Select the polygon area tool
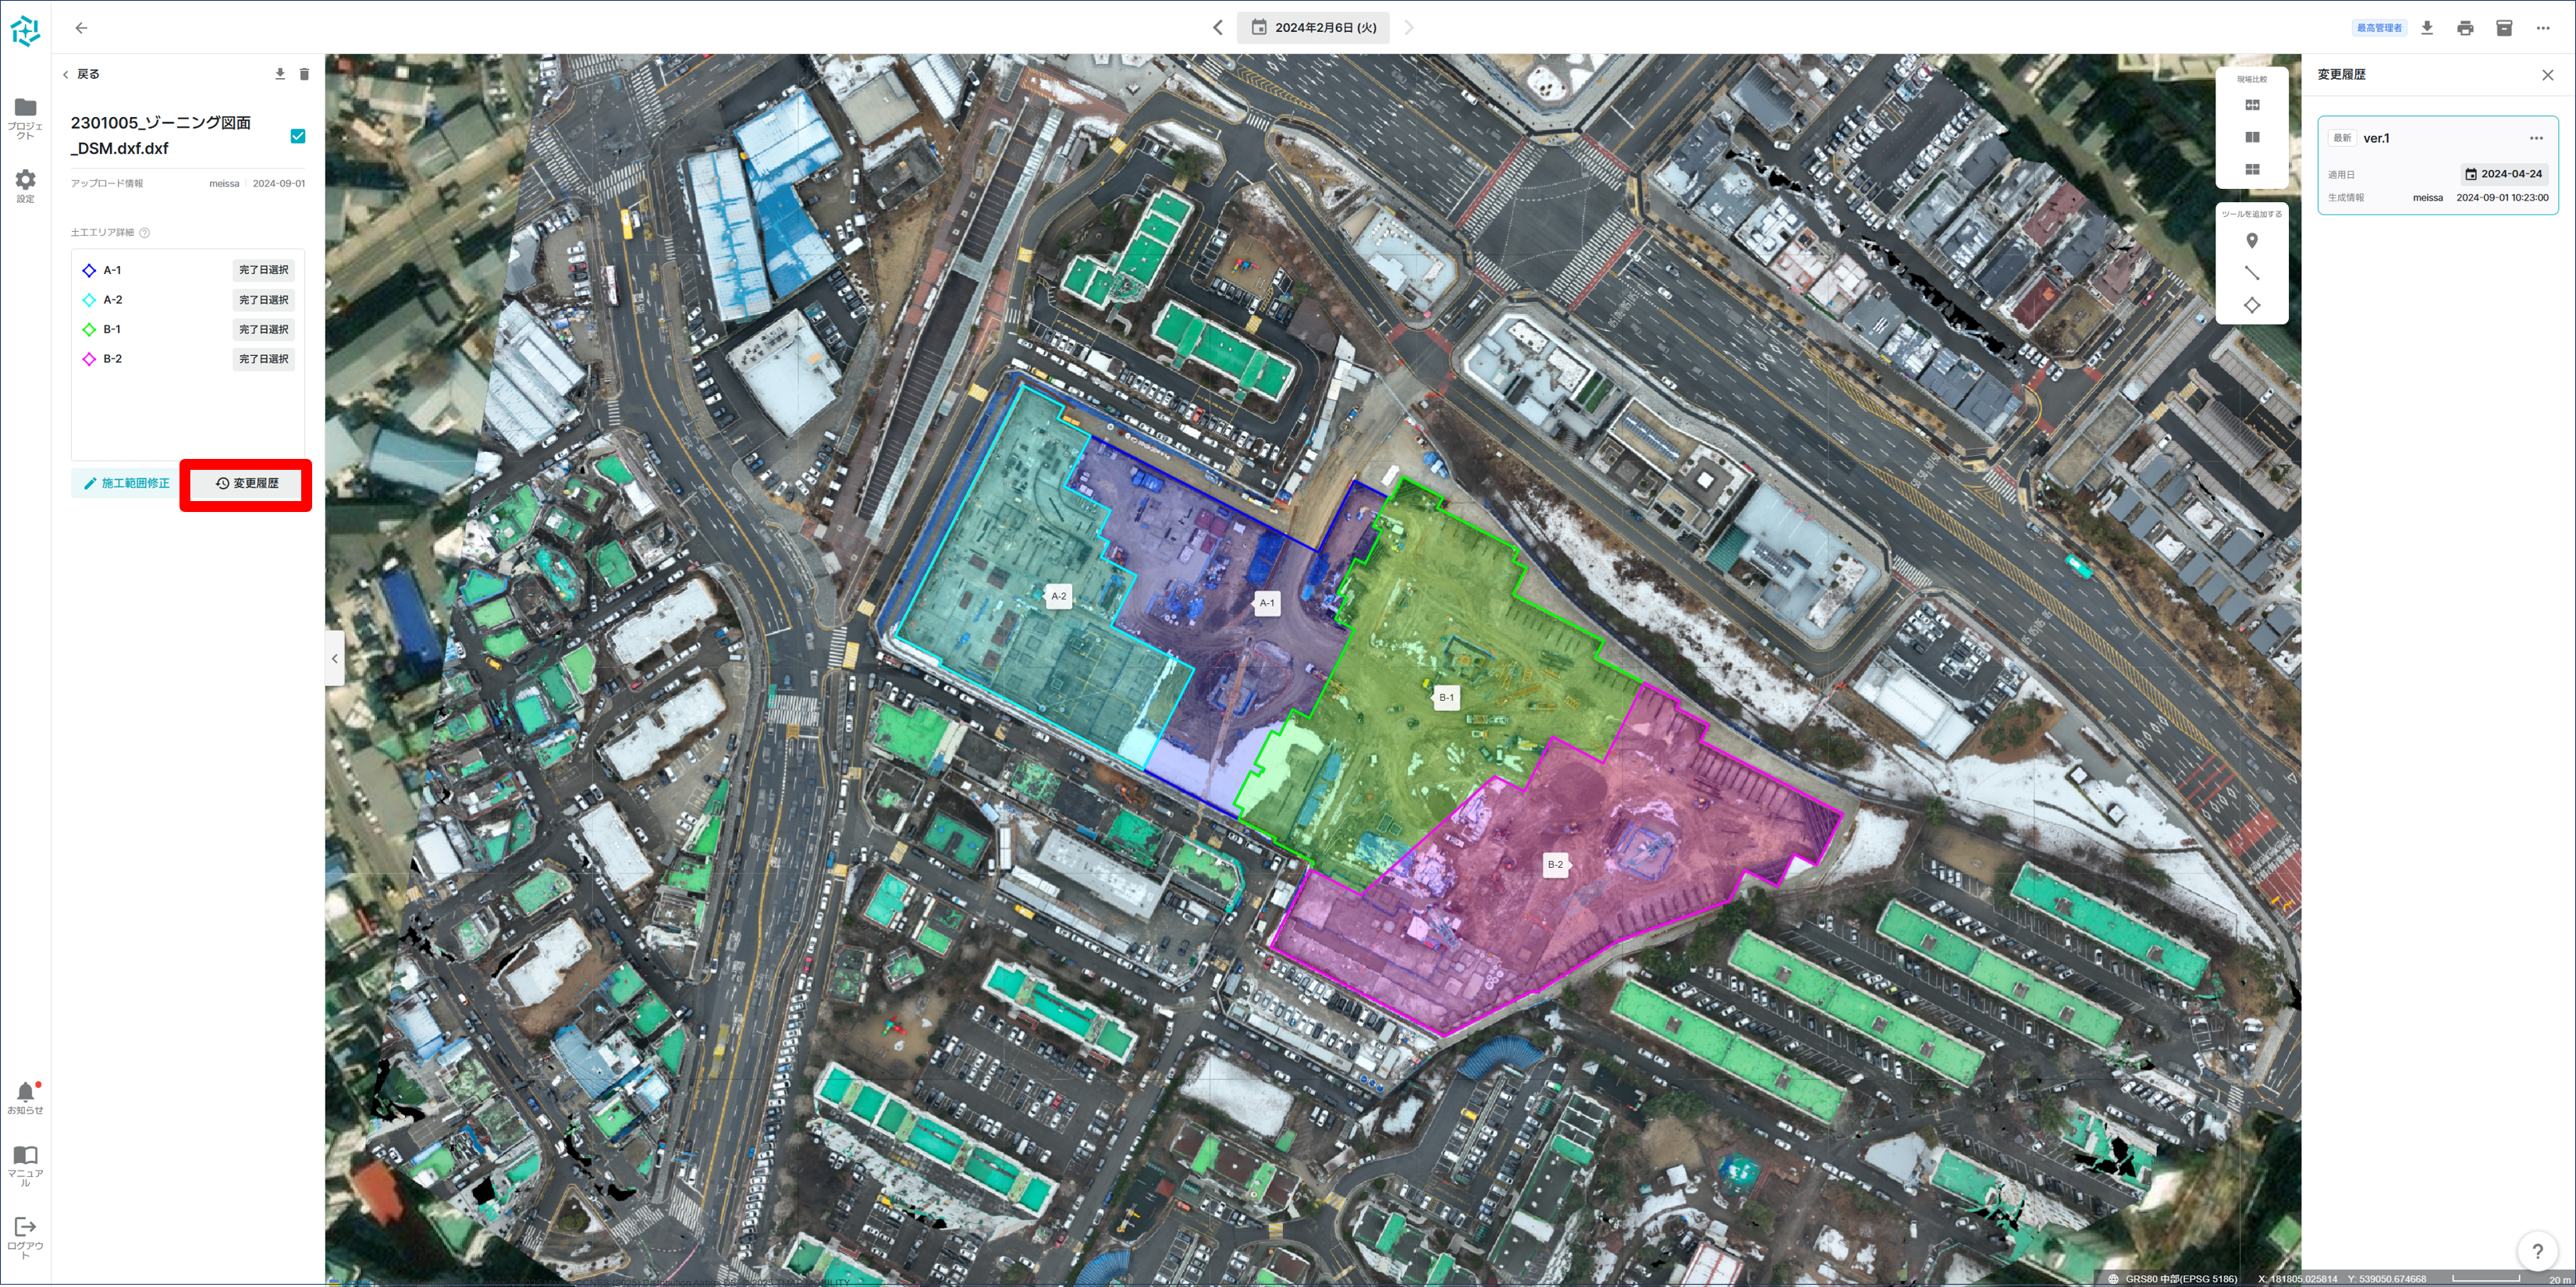 click(x=2251, y=305)
